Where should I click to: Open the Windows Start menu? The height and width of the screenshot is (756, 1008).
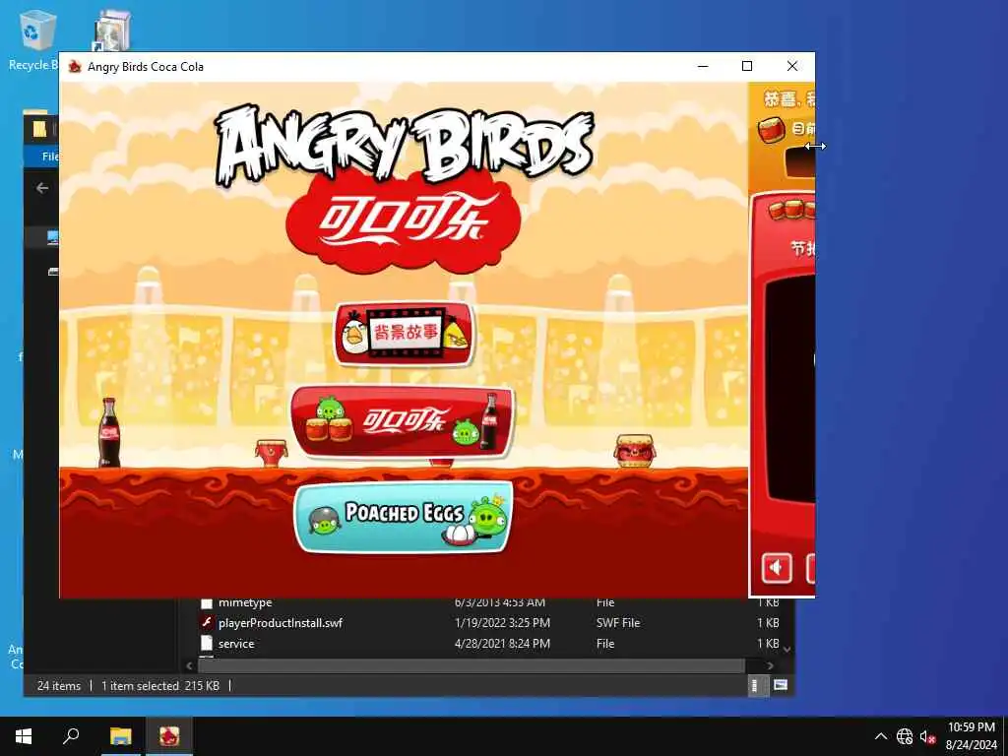[x=24, y=736]
